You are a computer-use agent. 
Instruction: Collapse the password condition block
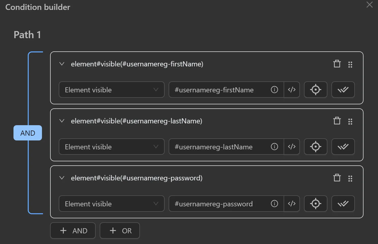point(62,178)
